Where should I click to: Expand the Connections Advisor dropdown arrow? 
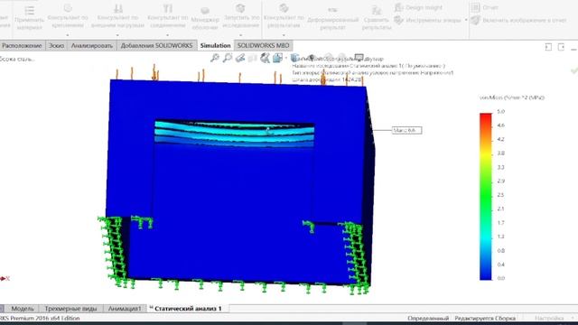(x=168, y=35)
